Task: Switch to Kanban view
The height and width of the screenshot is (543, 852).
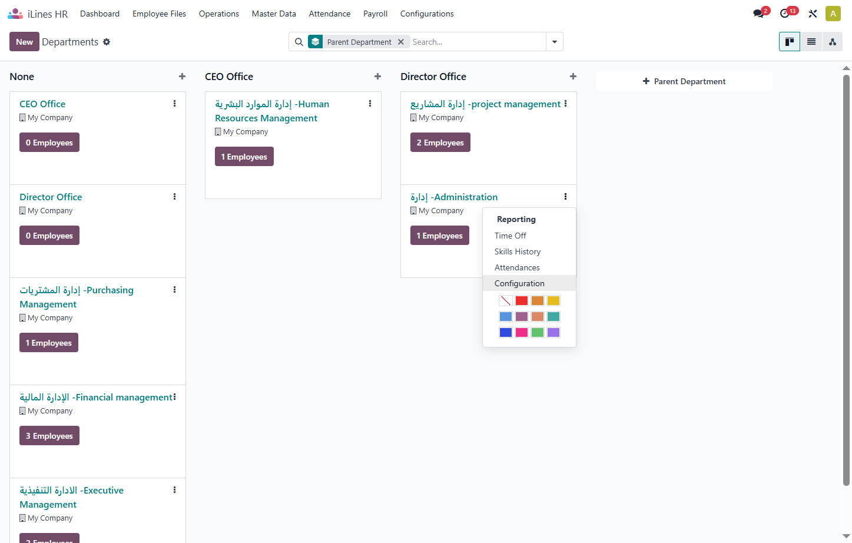Action: click(x=790, y=42)
